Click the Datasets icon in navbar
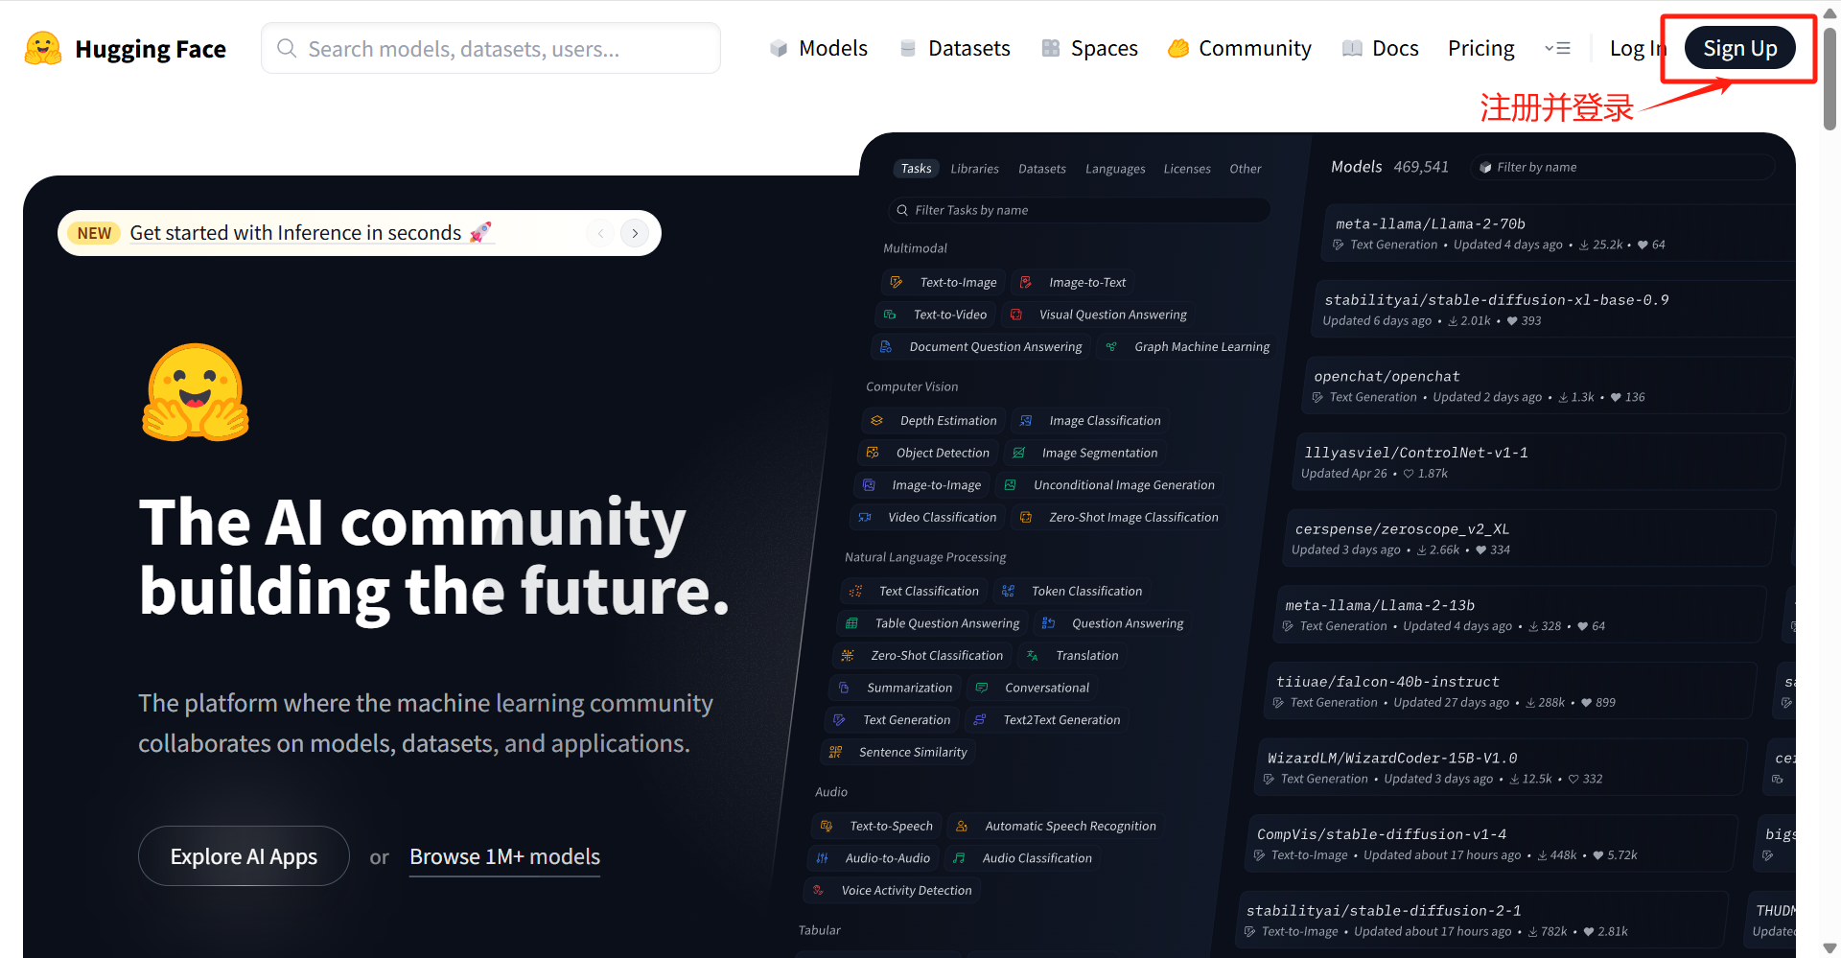Viewport: 1841px width, 958px height. point(907,49)
